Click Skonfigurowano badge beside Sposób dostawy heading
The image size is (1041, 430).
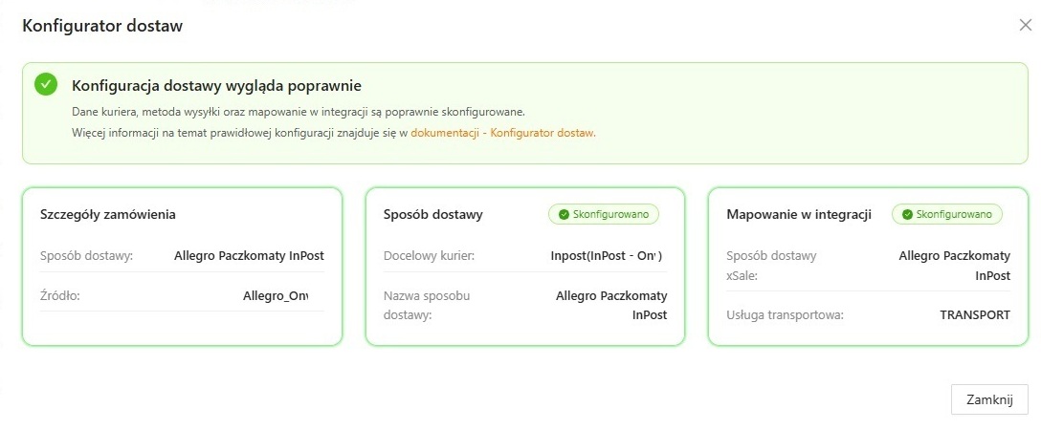(x=603, y=214)
